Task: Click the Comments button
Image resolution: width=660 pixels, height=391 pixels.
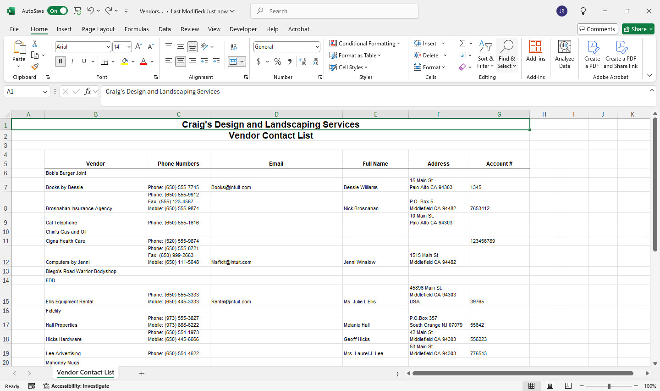Action: pyautogui.click(x=598, y=29)
